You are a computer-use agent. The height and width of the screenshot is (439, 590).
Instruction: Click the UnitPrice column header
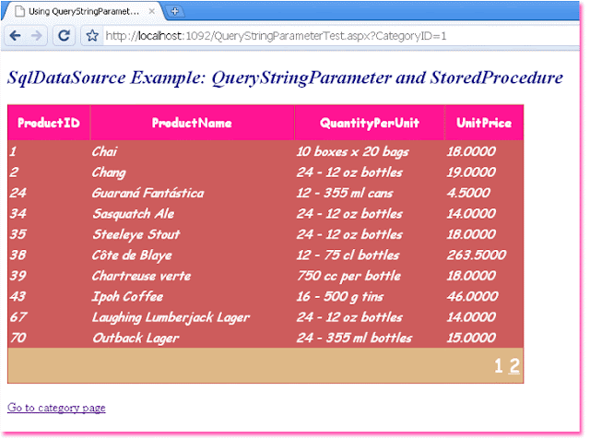click(484, 123)
